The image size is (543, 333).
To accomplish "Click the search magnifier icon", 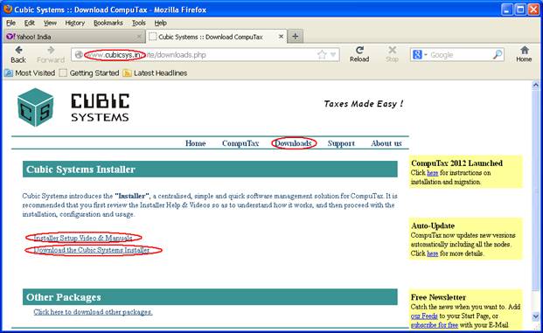I will (x=498, y=55).
